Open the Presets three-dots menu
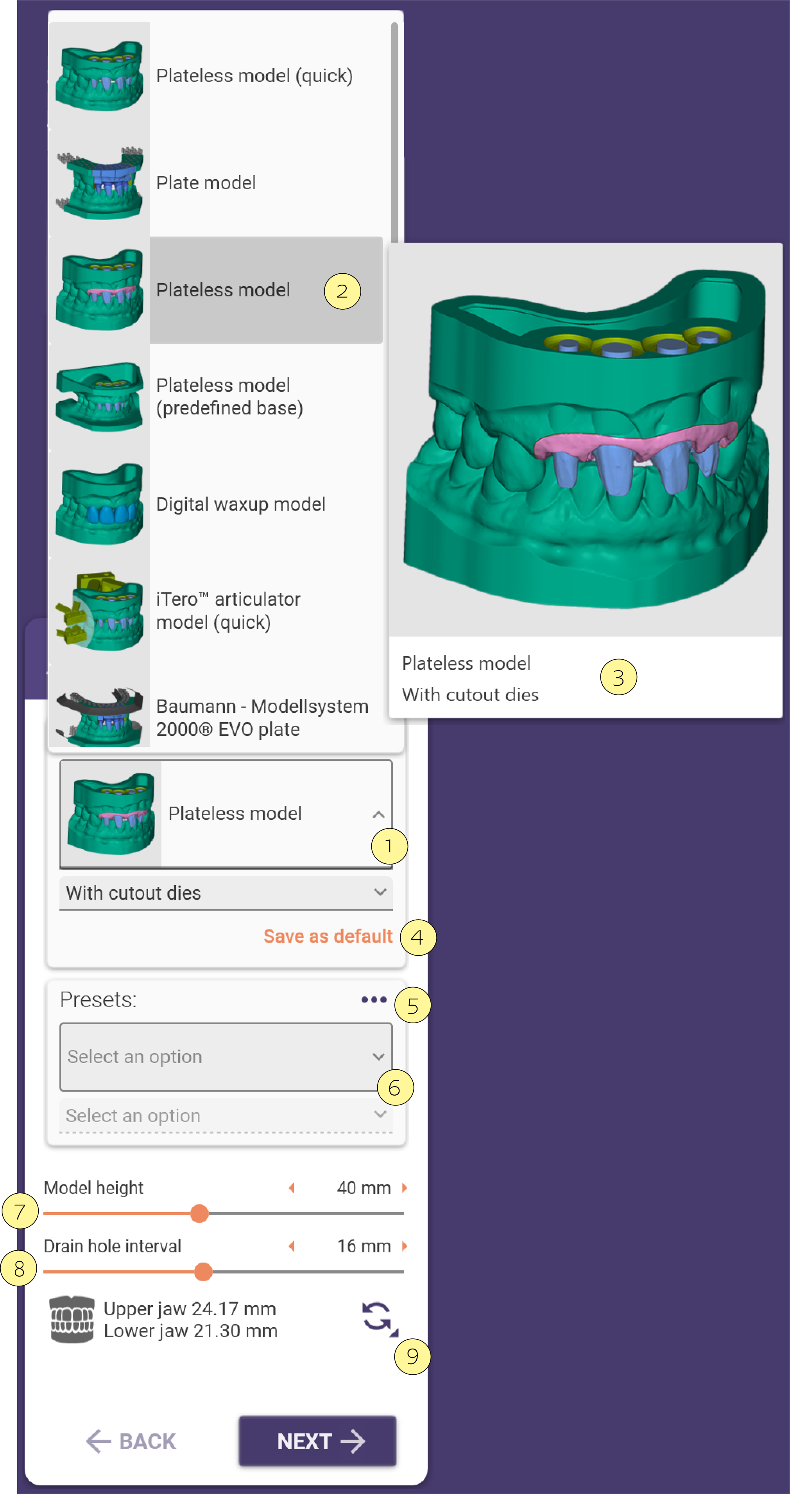This screenshot has height=1494, width=790. pos(374,999)
